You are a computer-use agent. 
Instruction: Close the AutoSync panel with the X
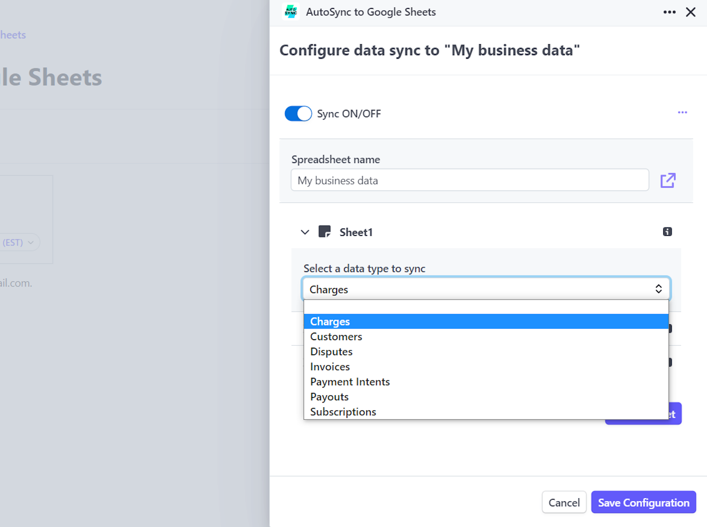(691, 12)
